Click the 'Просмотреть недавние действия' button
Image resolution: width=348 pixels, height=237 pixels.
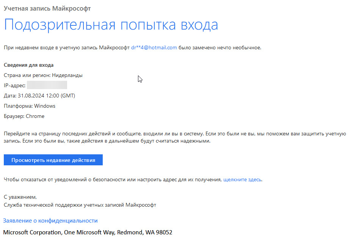pyautogui.click(x=53, y=160)
